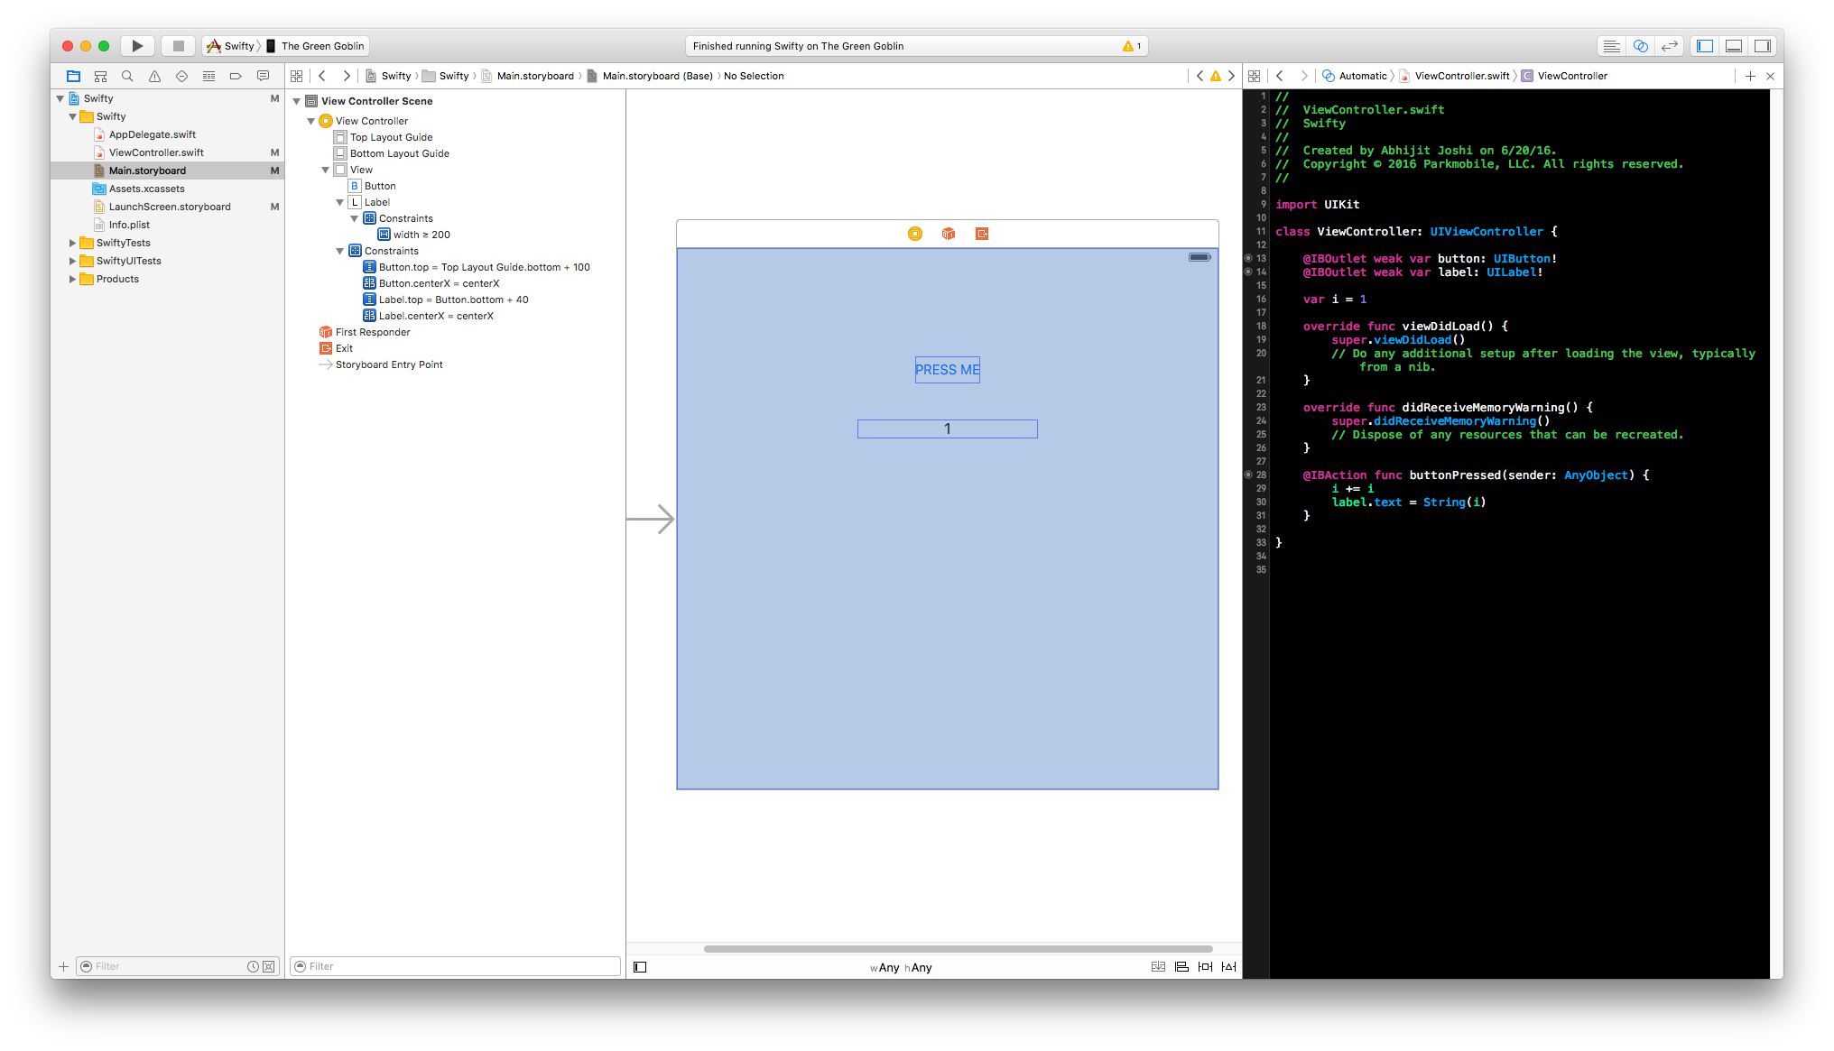This screenshot has height=1051, width=1834.
Task: Select the Swifty scheme in toolbar
Action: pos(232,46)
